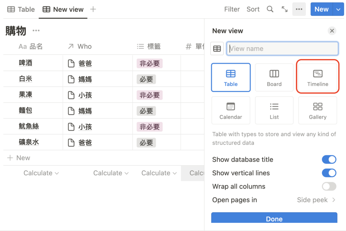The height and width of the screenshot is (231, 346).
Task: Add a new view with plus icon
Action: 93,9
